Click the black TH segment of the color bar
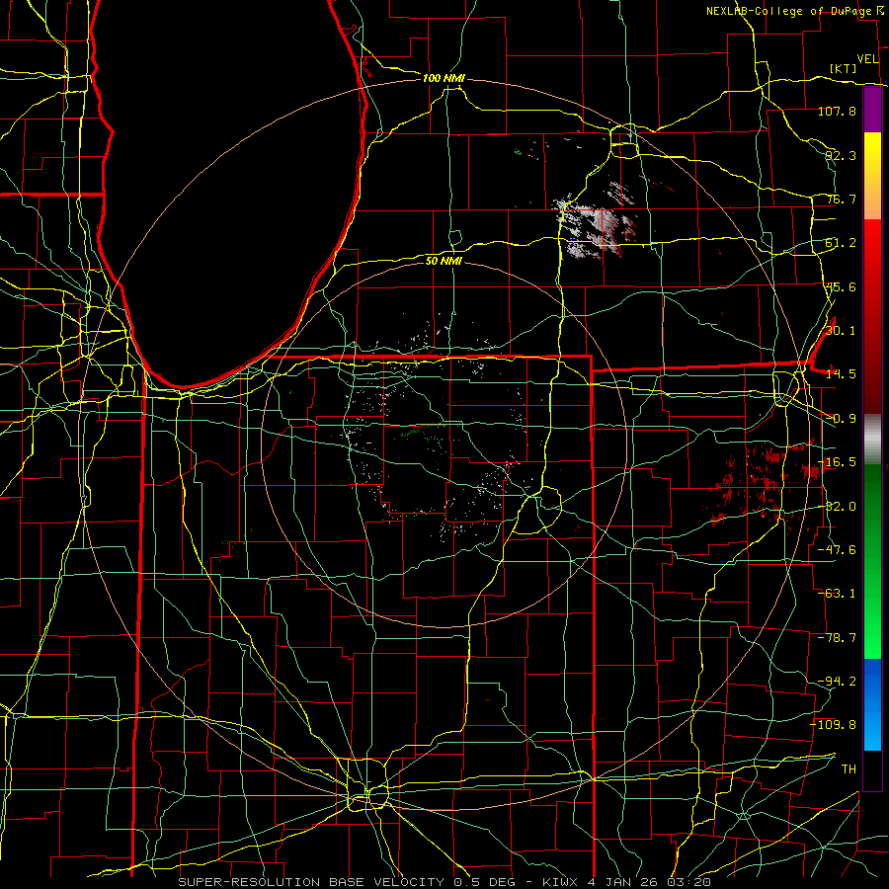 pos(872,769)
